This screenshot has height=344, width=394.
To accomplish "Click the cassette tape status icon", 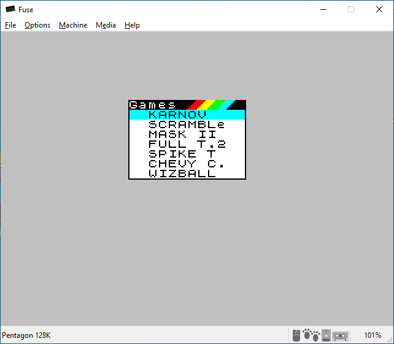I will pos(340,336).
